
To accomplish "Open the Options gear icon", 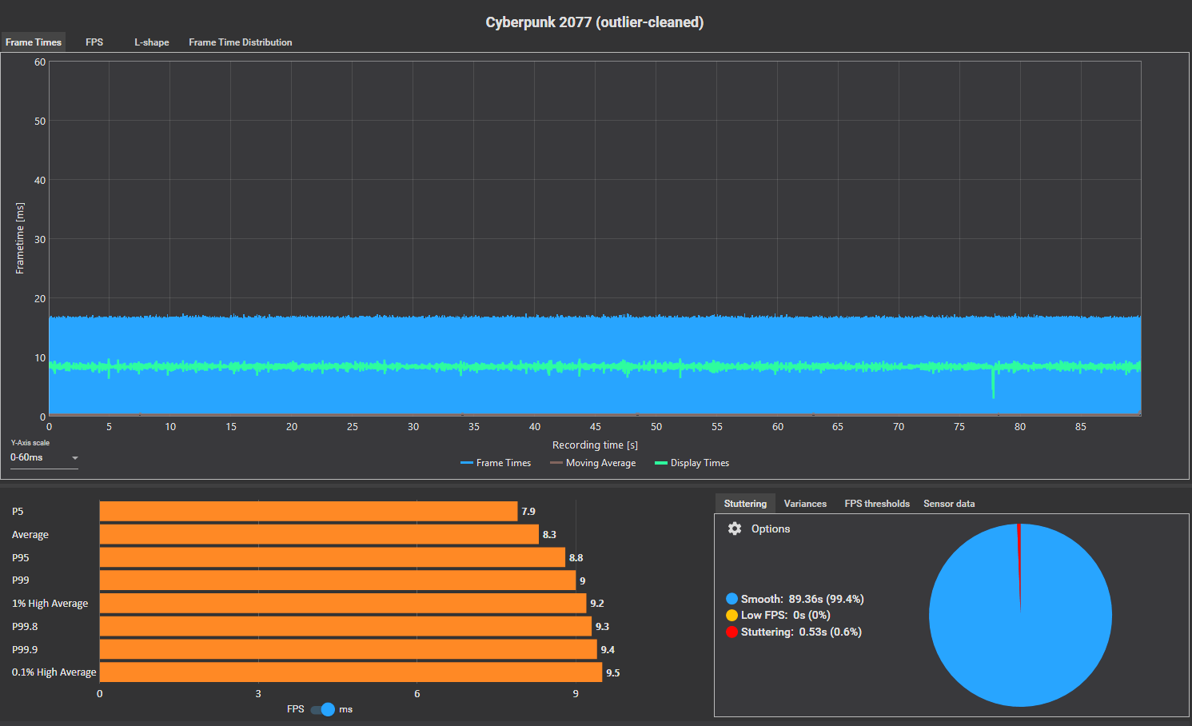I will click(735, 529).
